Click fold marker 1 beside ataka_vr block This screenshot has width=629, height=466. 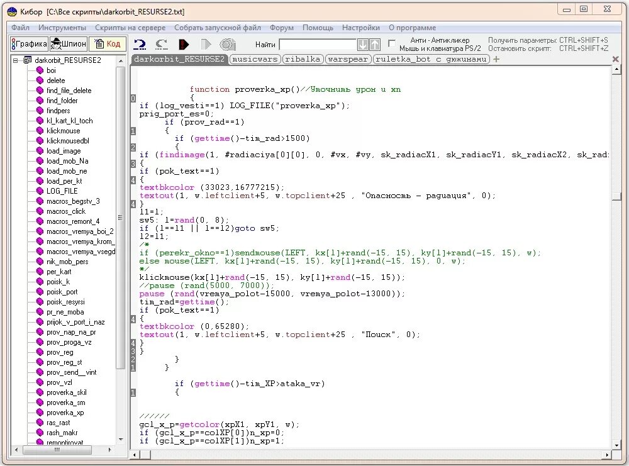(x=133, y=392)
